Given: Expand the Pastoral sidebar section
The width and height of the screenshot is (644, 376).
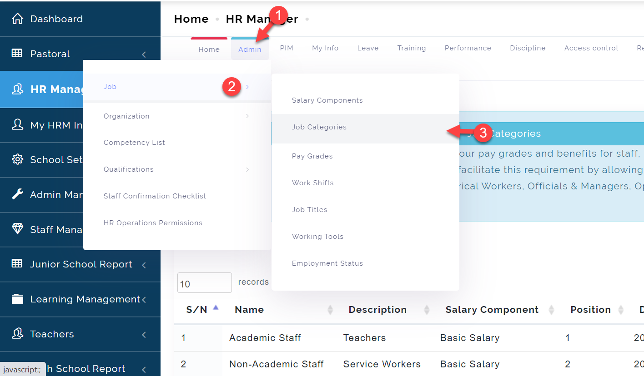Looking at the screenshot, I should tap(144, 54).
